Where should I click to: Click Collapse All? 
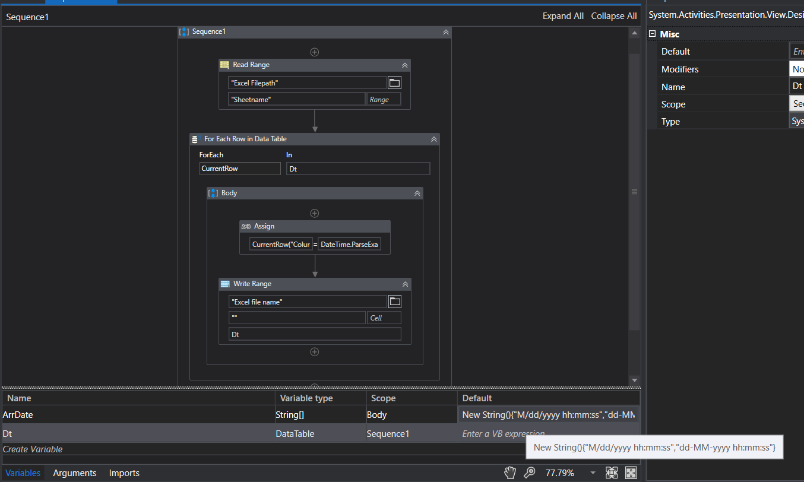click(x=613, y=16)
